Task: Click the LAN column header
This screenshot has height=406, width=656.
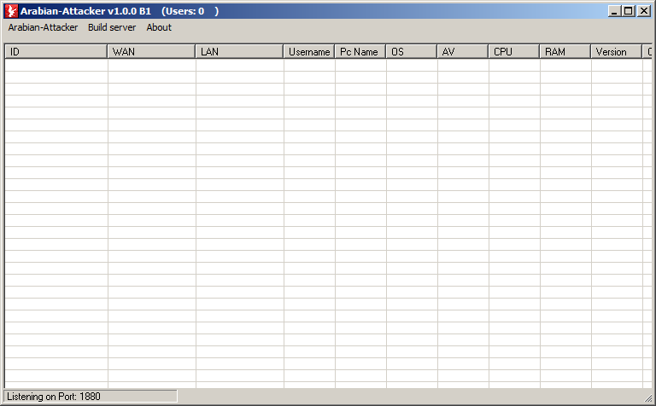Action: 239,52
